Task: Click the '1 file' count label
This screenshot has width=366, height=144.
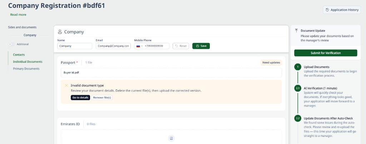Action: pos(89,63)
